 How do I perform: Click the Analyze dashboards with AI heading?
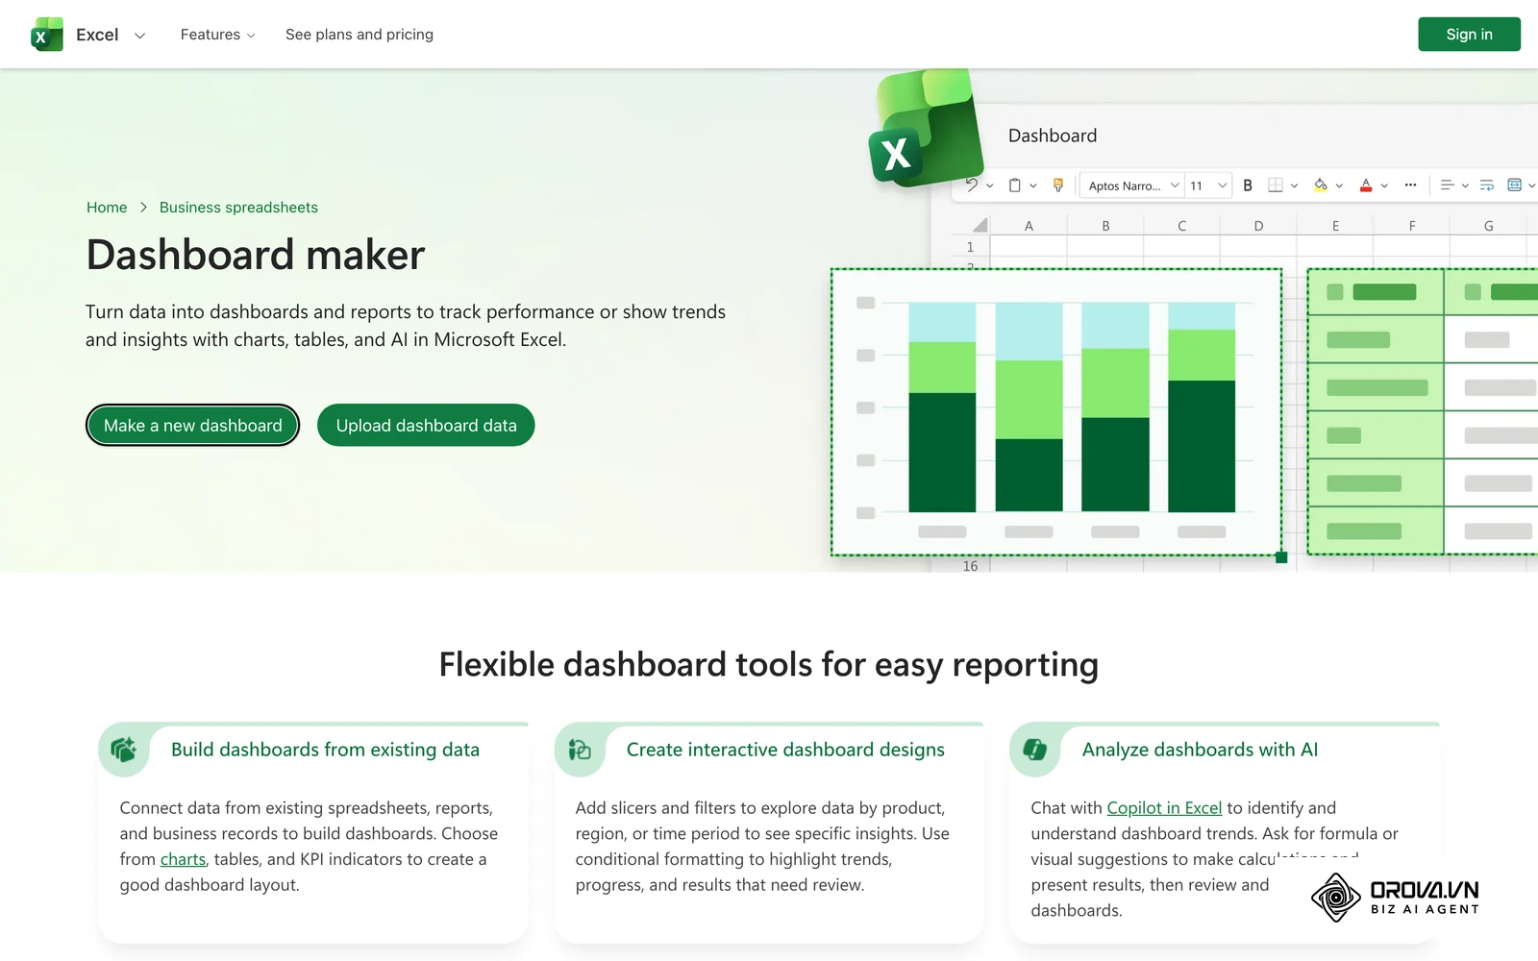[x=1200, y=750]
